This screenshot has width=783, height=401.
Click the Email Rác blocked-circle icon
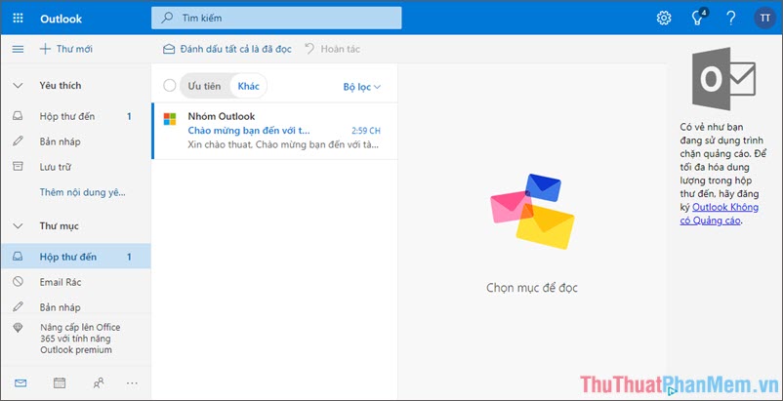[18, 282]
